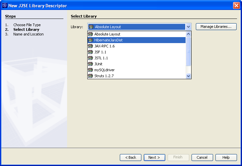
Task: Select Absolute Layout in the dropdown list
Action: point(136,34)
